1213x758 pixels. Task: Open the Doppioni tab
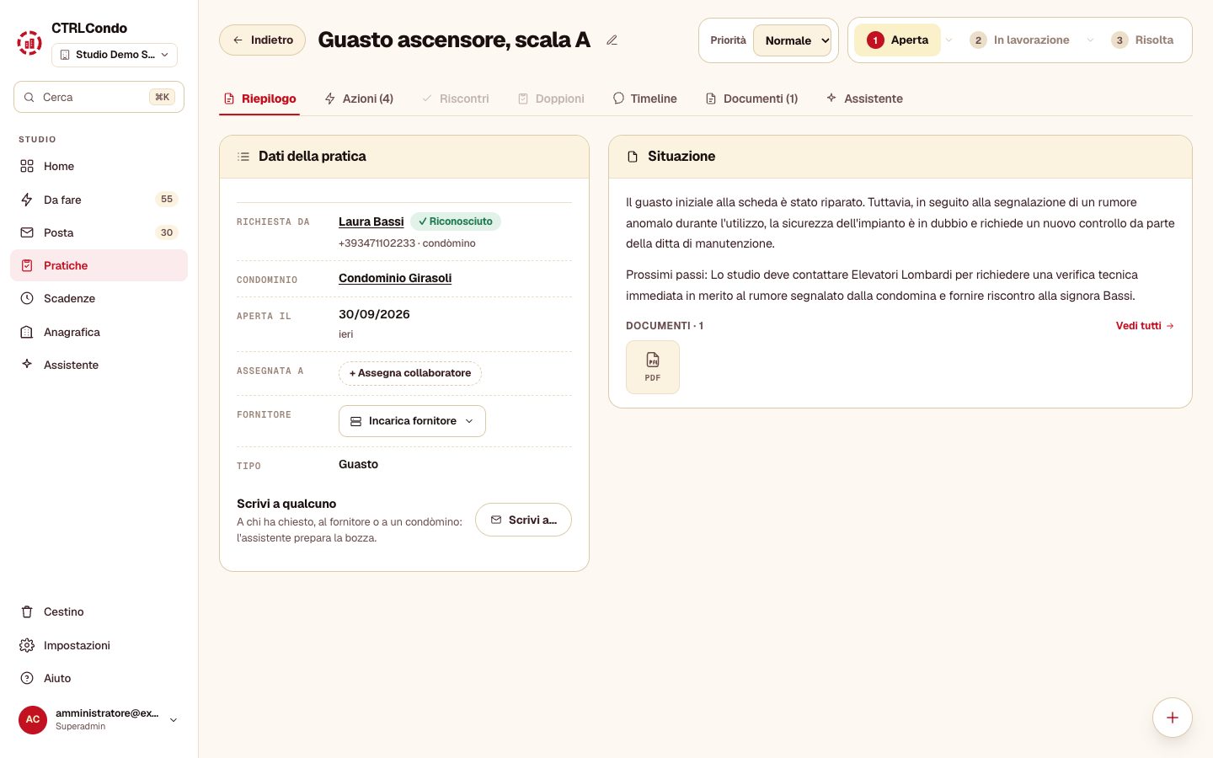pyautogui.click(x=551, y=99)
